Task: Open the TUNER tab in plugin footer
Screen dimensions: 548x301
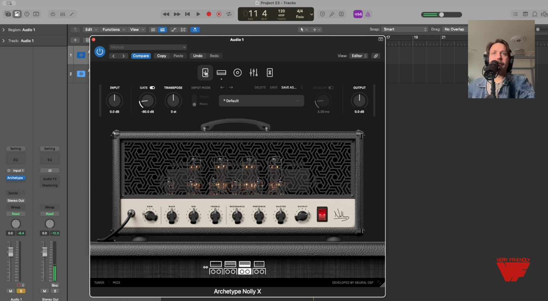Action: click(x=99, y=282)
